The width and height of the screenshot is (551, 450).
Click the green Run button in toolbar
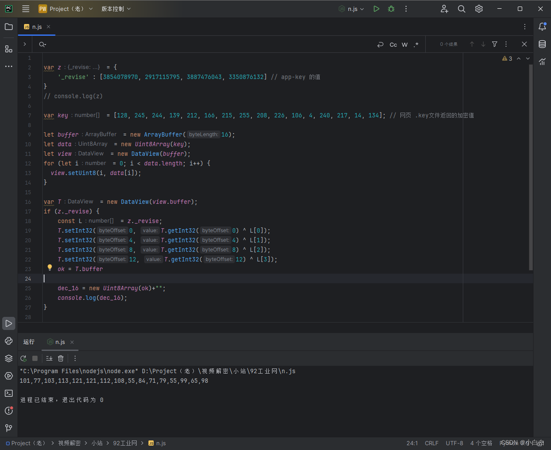pos(376,9)
